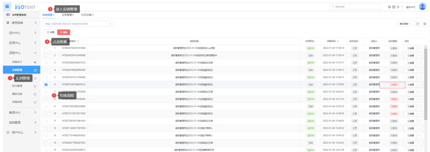Click the table reload icon beside 高级搜索
Screen dimensions: 430x152
tap(418, 24)
